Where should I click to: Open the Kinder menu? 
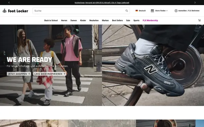(x=83, y=20)
